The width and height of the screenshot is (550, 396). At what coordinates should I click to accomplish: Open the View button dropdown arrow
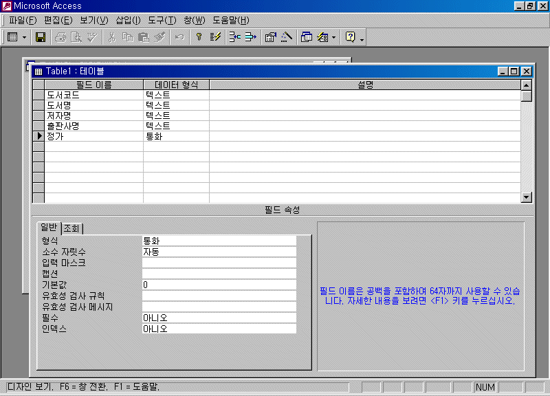pos(24,37)
